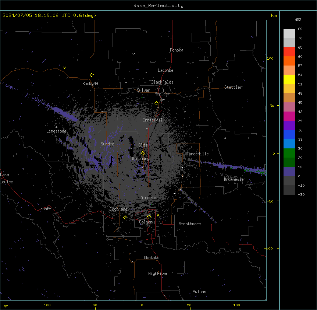317x310 pixels.
Task: Select the Cochrane label
Action: [118, 209]
